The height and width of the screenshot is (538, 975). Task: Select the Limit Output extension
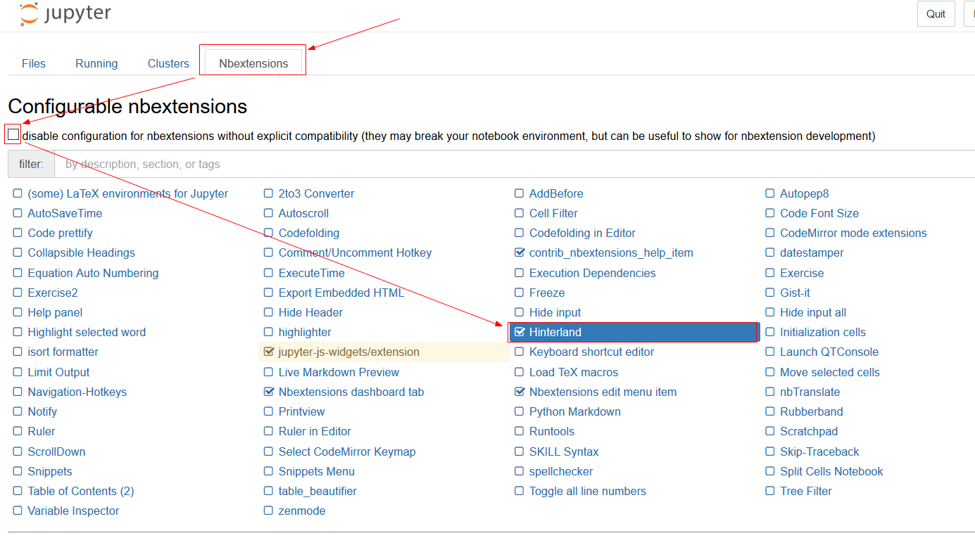(x=58, y=372)
